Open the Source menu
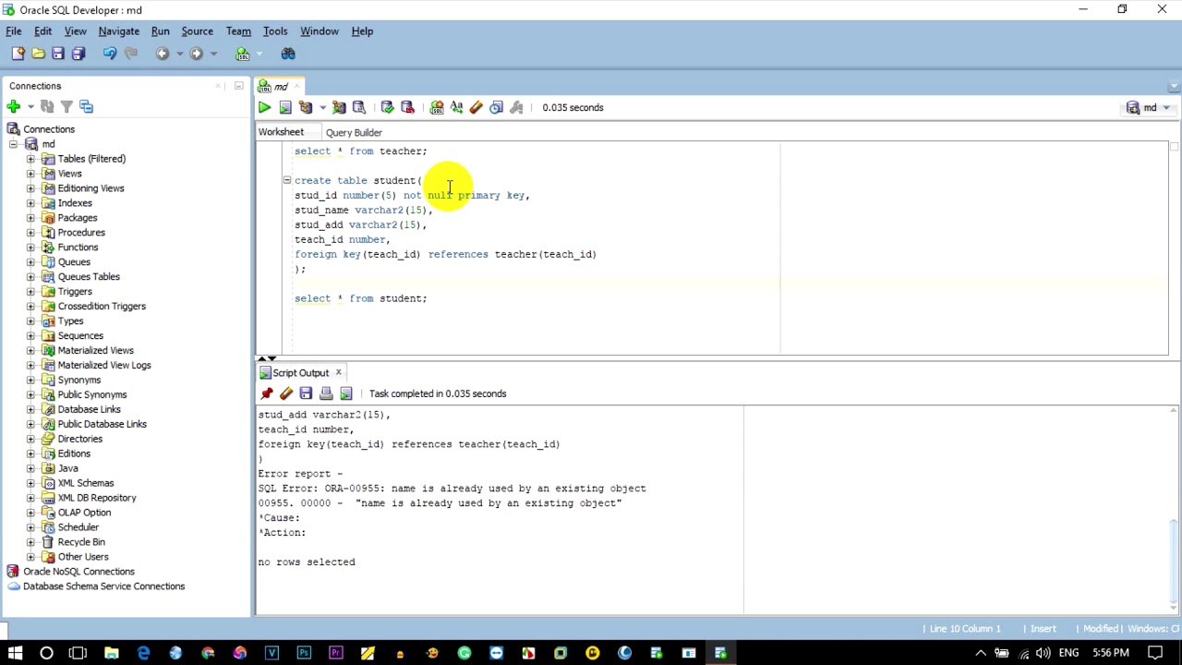Screen dimensions: 1182x665 (x=197, y=31)
